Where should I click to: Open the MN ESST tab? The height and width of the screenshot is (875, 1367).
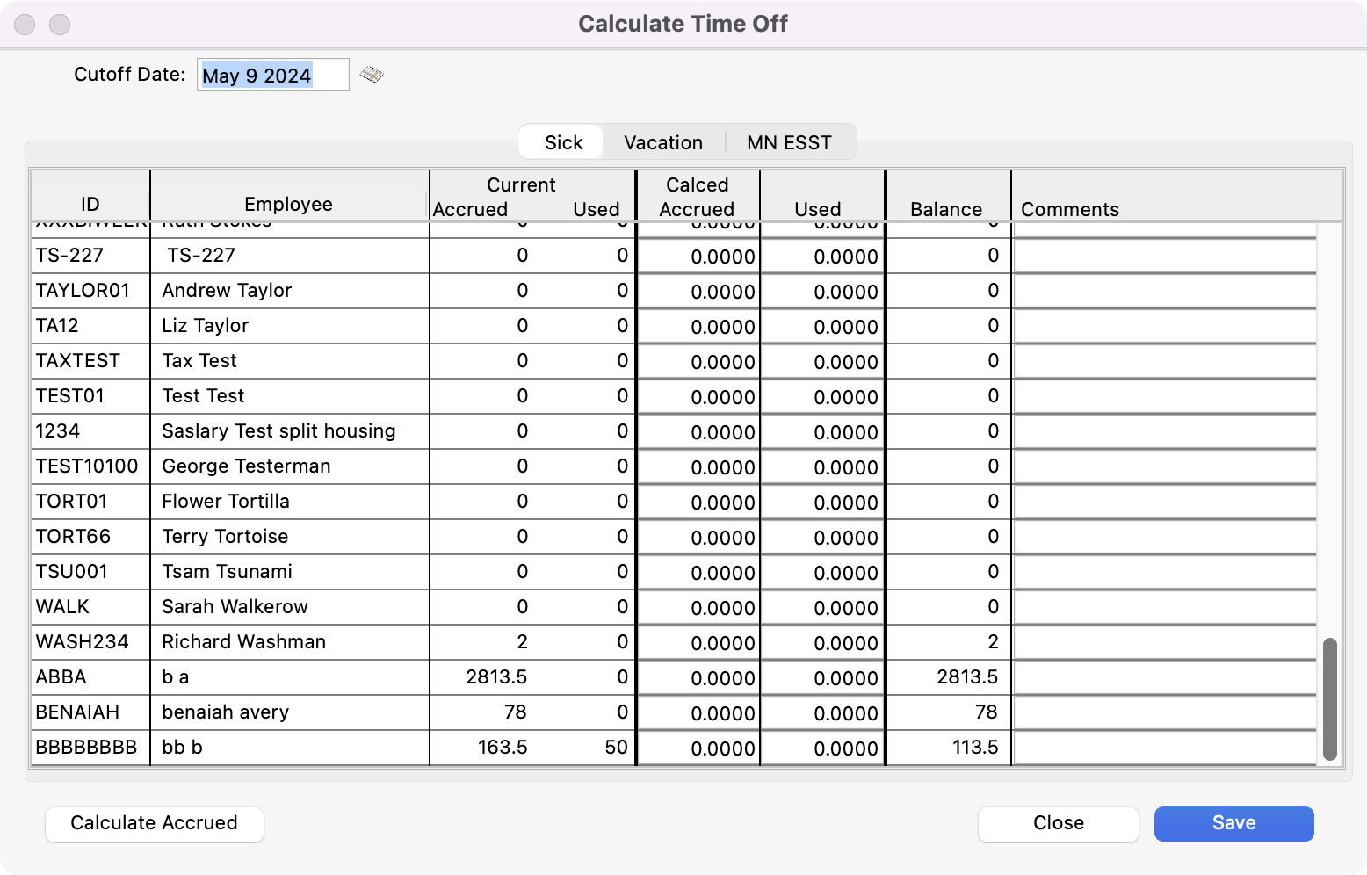788,142
